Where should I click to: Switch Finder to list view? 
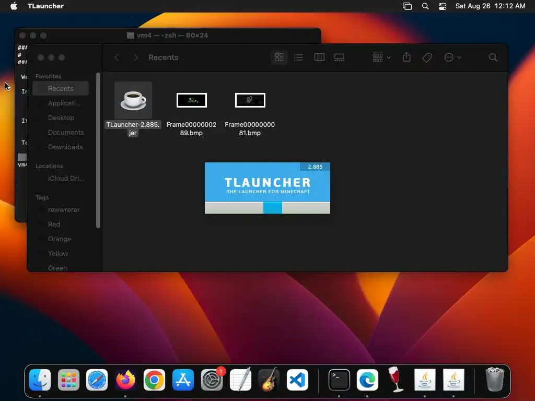pos(298,57)
